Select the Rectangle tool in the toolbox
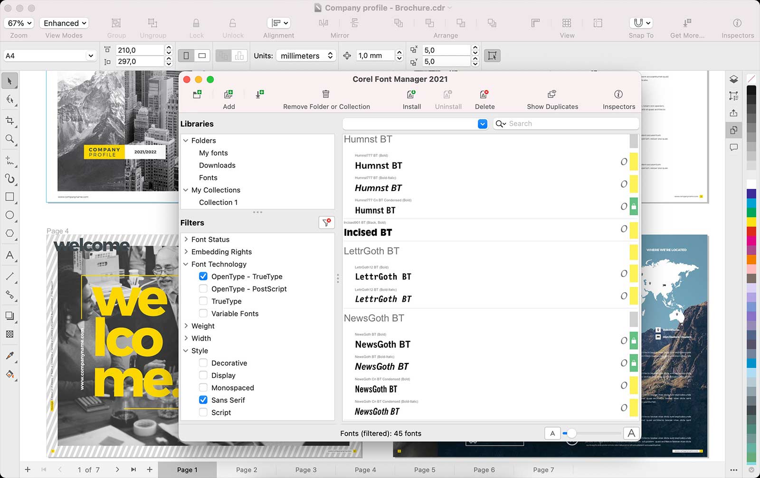 [x=9, y=197]
